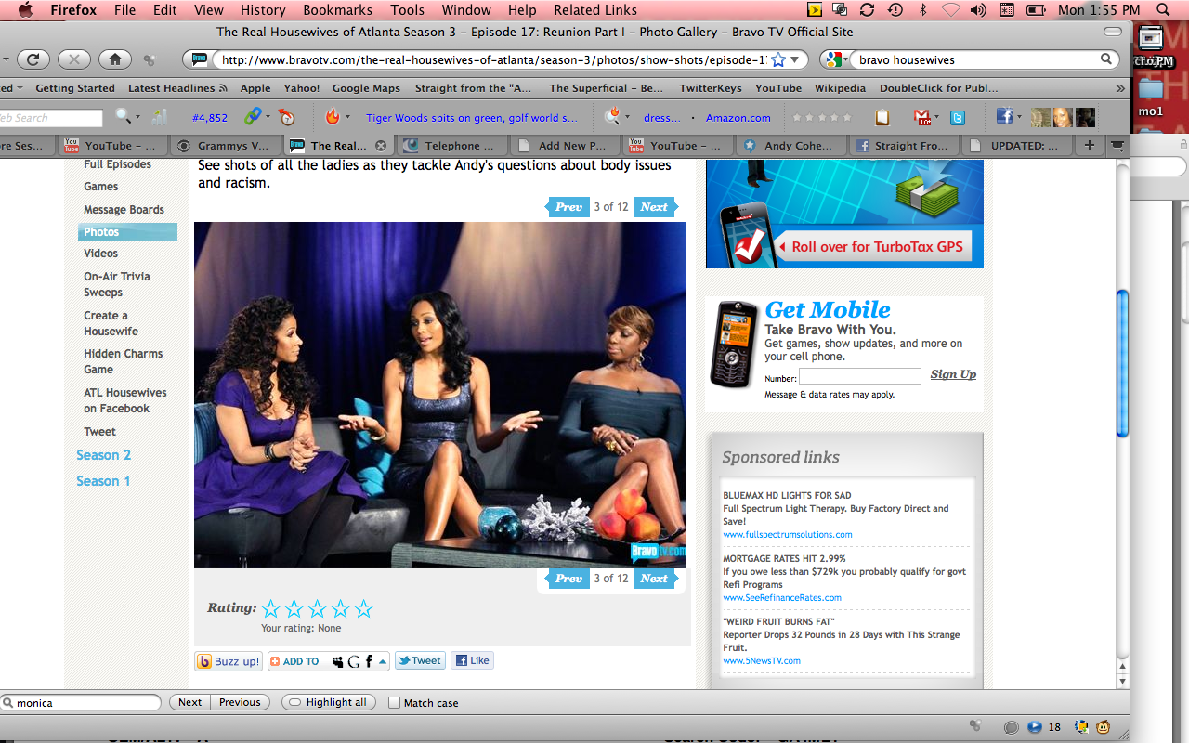Toggle Highlight all in find bar
Viewport: 1189px width, 743px height.
point(328,703)
